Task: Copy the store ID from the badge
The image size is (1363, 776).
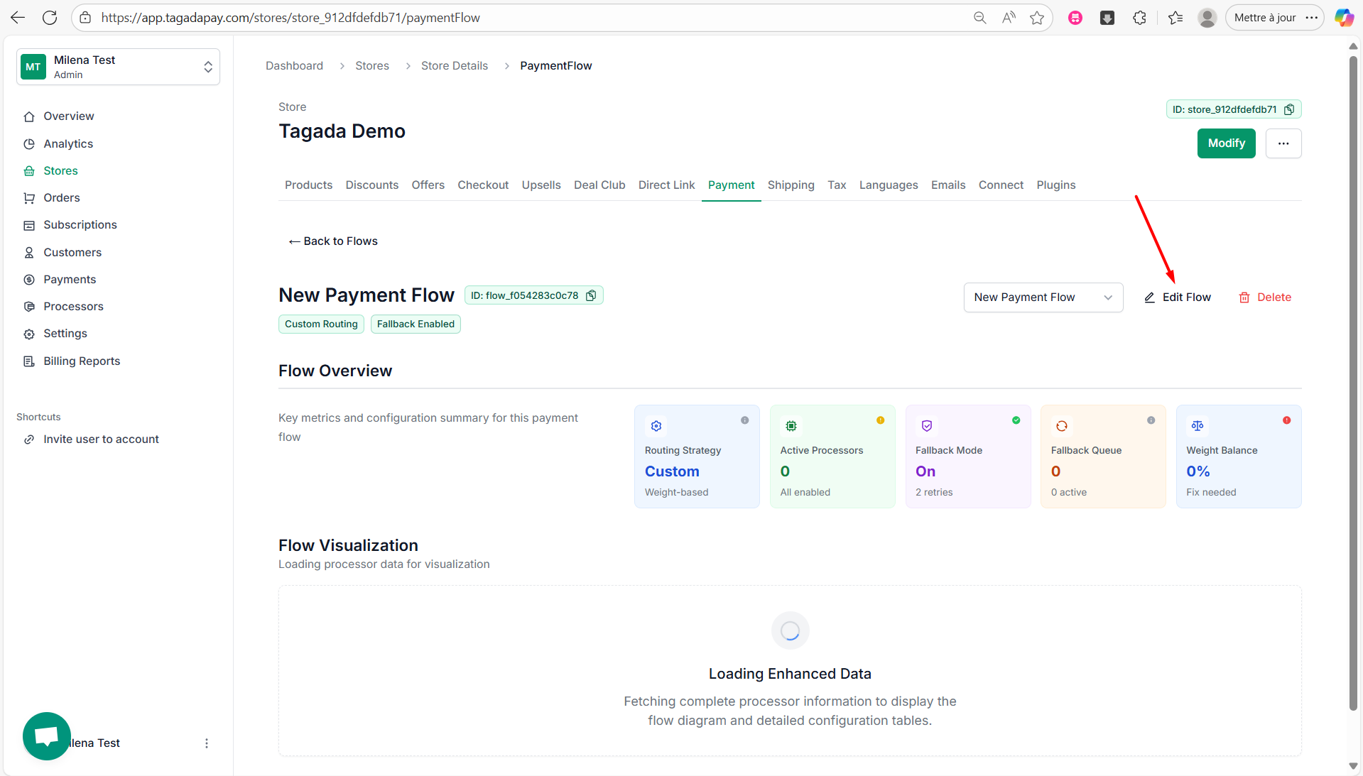Action: point(1289,109)
